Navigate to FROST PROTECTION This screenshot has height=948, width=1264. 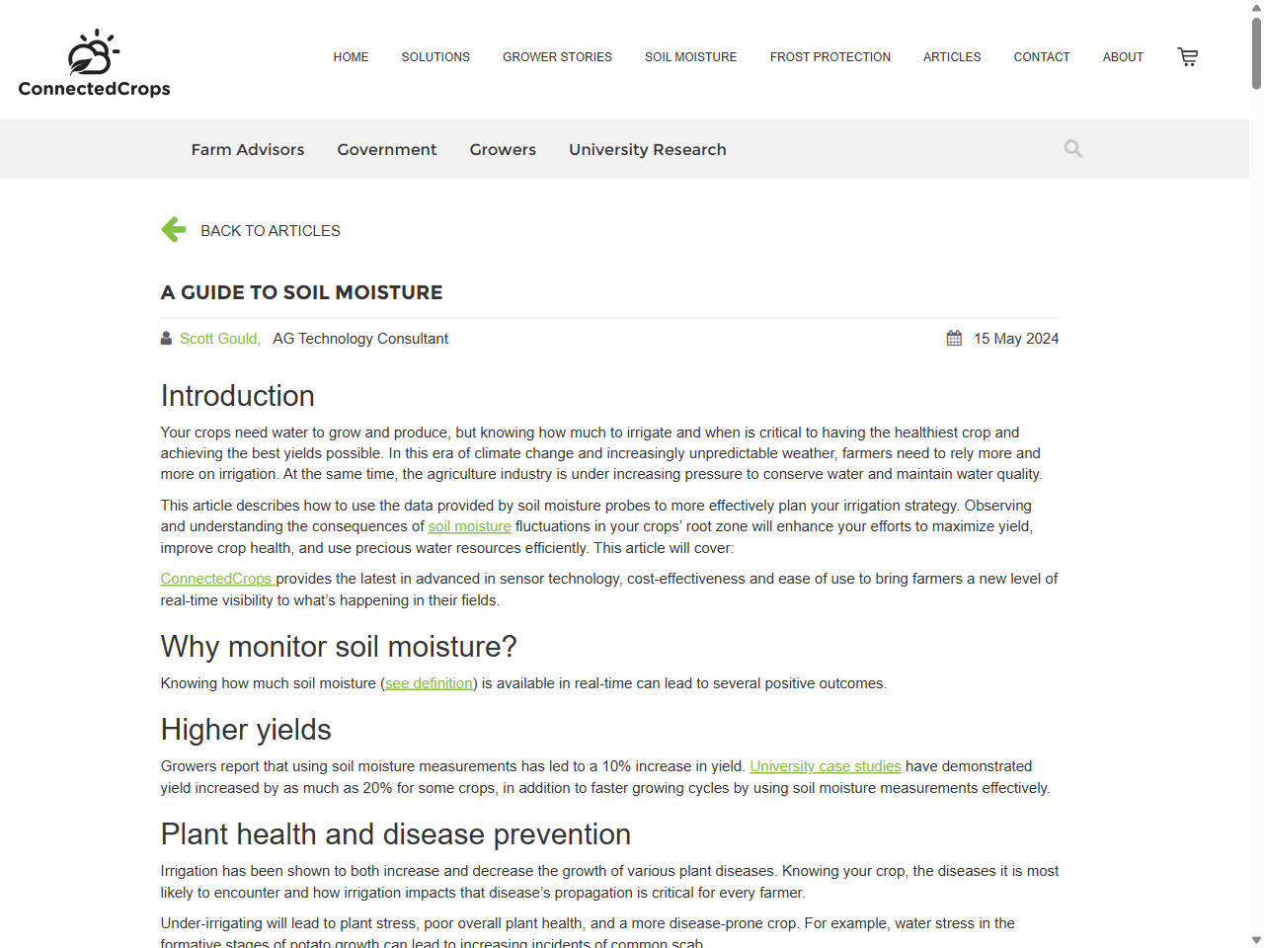830,57
